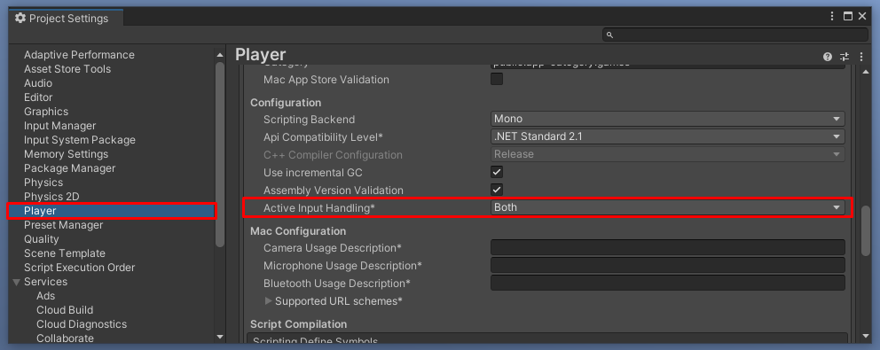880x350 pixels.
Task: Click the sidebar scroll down arrow
Action: (220, 337)
